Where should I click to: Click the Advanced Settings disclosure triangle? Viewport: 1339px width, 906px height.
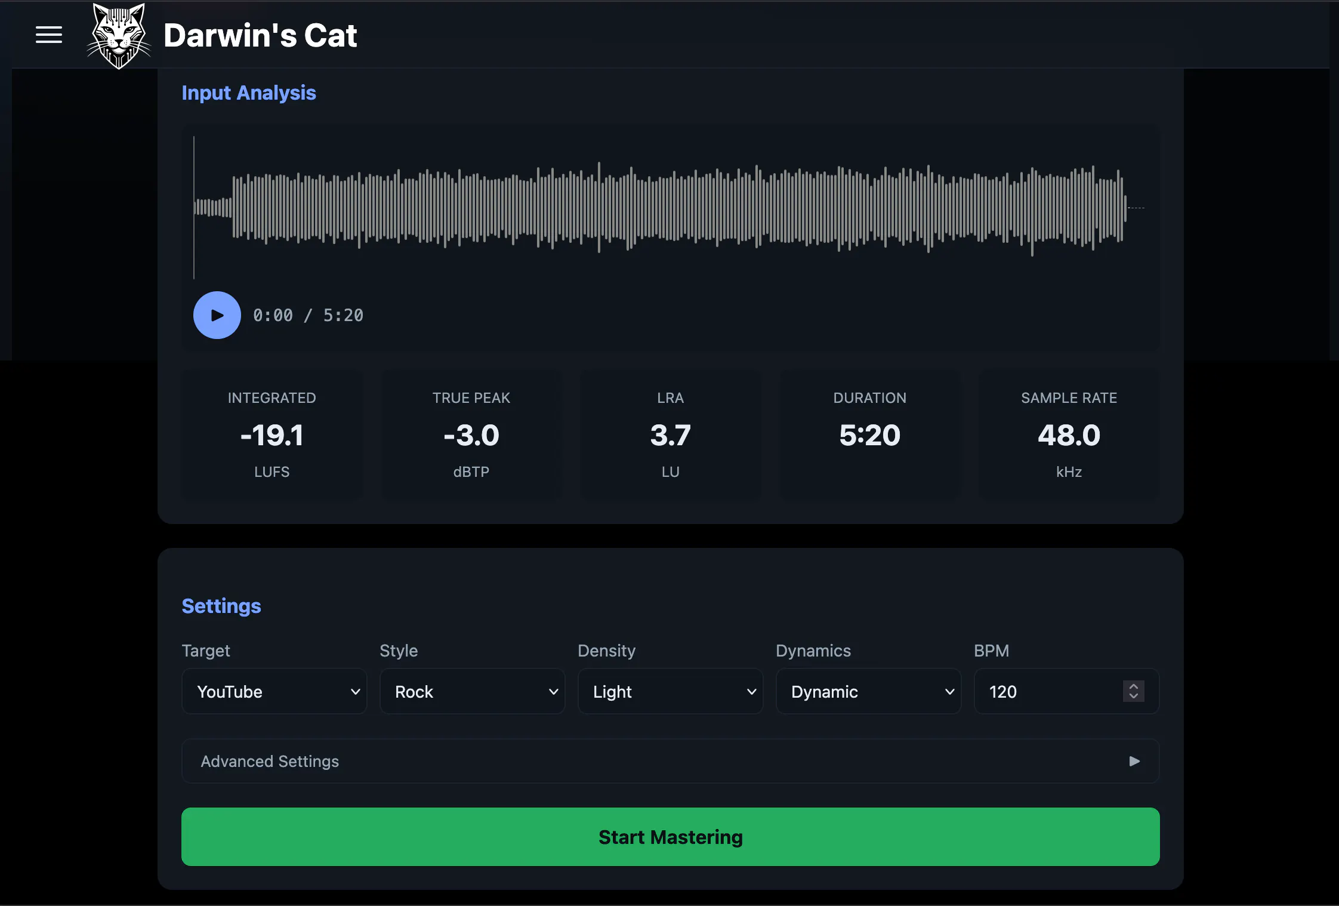pyautogui.click(x=1134, y=761)
